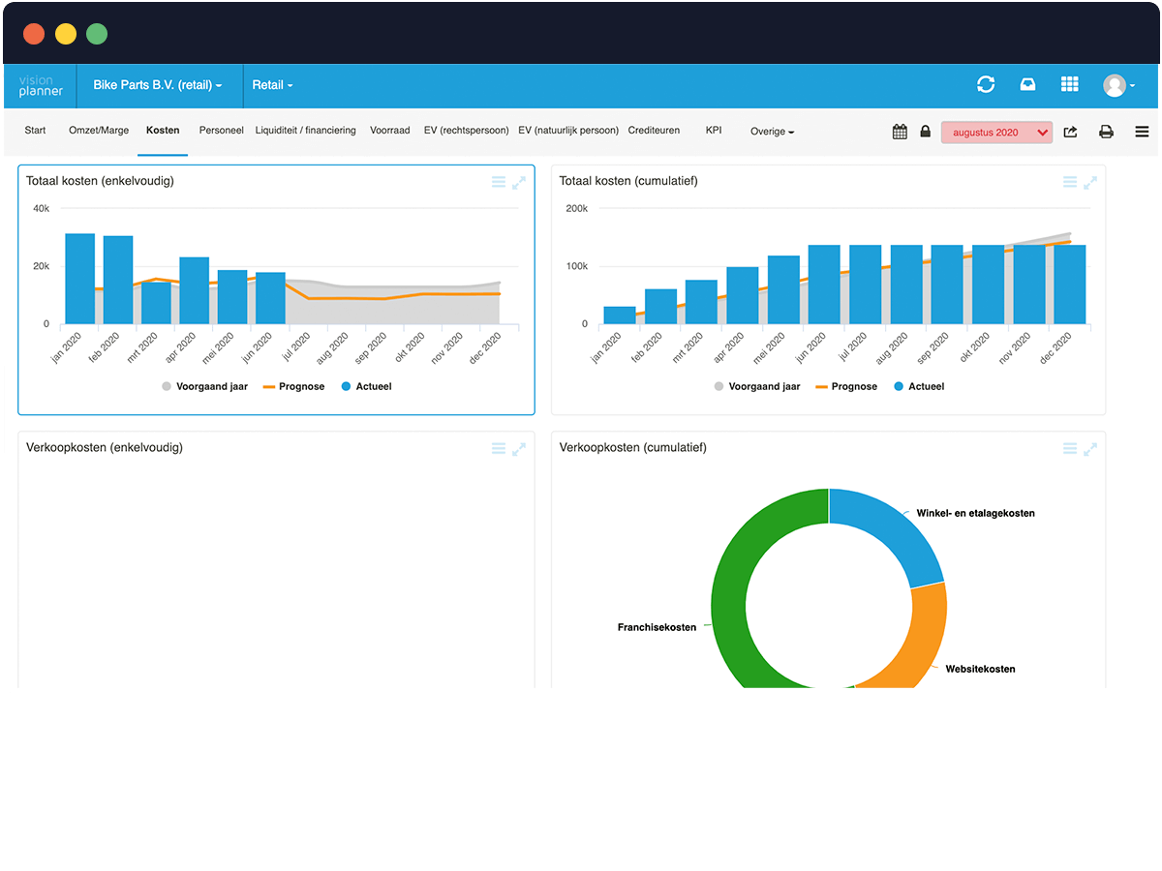The width and height of the screenshot is (1162, 871).
Task: Open the Liquiditeit / financiering tab
Action: click(305, 130)
